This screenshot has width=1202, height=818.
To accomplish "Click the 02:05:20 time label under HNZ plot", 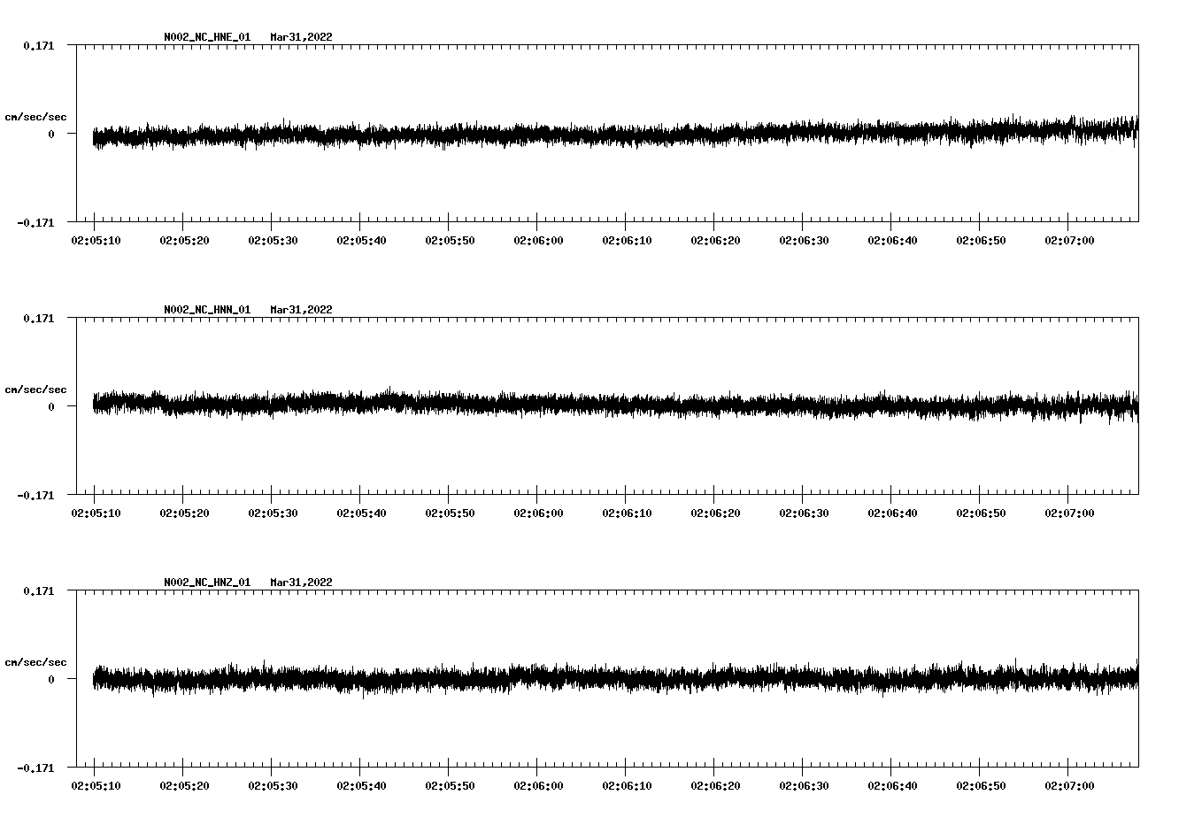I will click(x=184, y=785).
